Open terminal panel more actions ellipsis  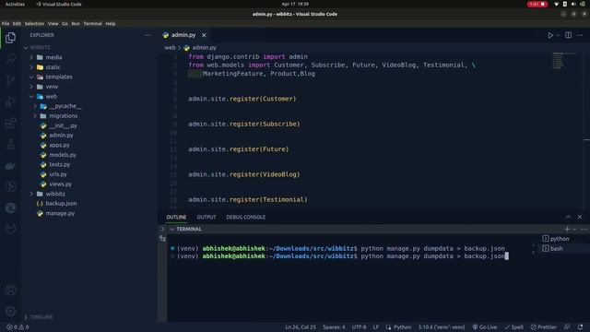coord(584,229)
